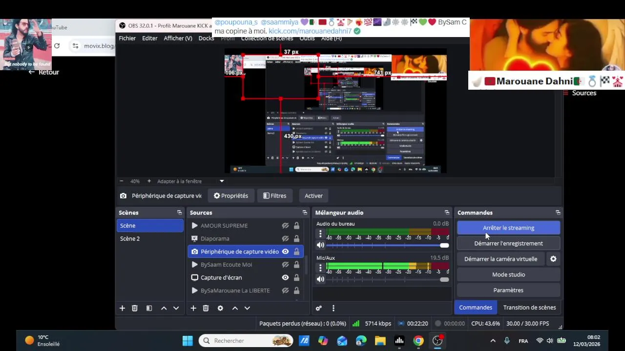Undock the Scènes panel
Viewport: 625px width, 351px height.
click(179, 213)
